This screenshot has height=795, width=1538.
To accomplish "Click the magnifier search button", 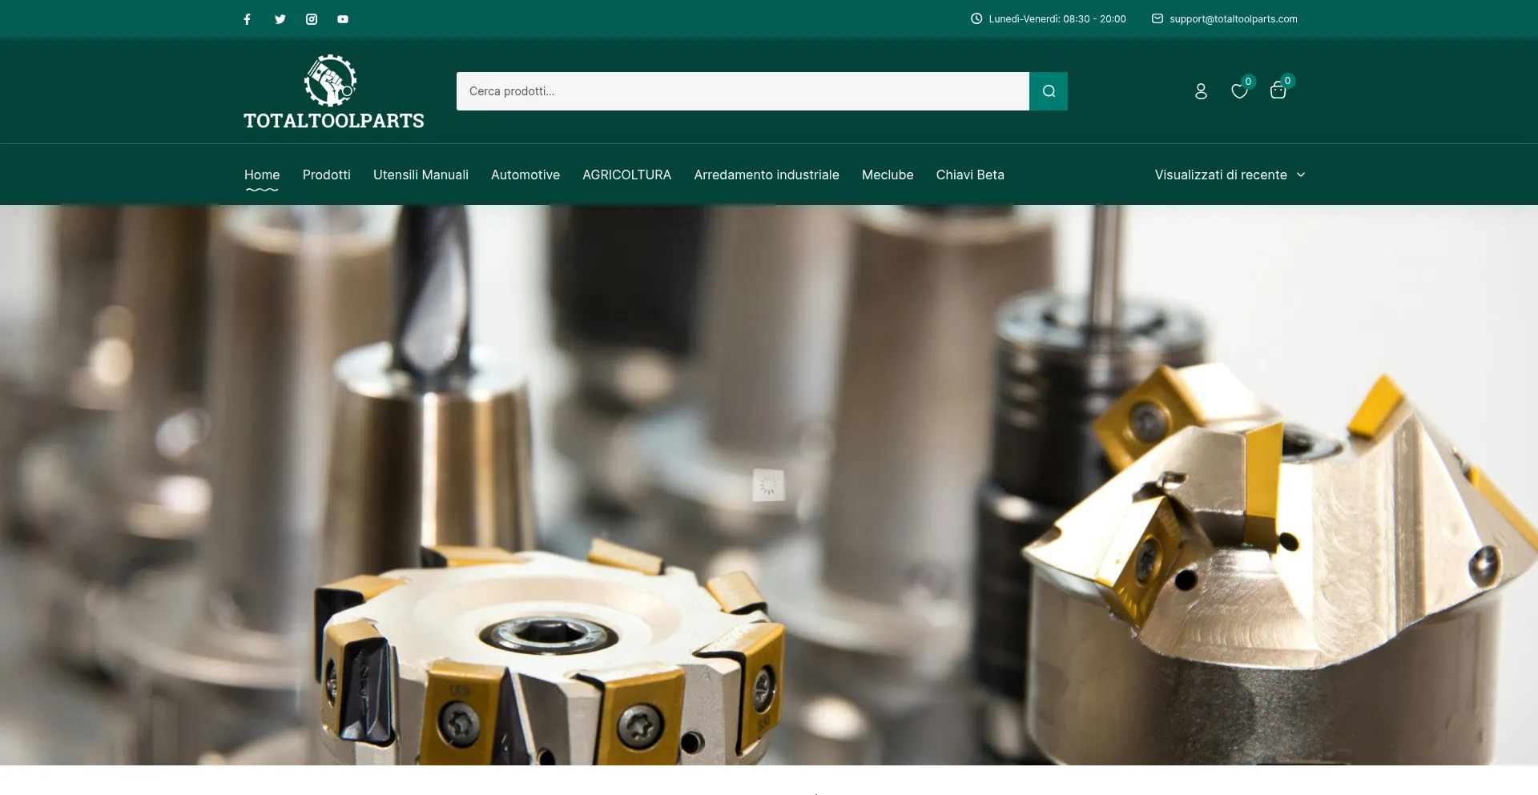I will pos(1048,91).
